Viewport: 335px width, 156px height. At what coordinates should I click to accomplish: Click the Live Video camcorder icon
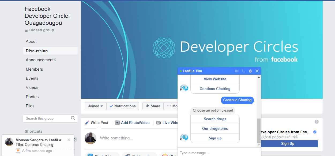[159, 123]
